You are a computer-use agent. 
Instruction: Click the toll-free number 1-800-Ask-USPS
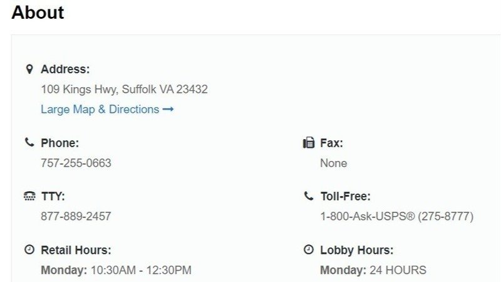pyautogui.click(x=396, y=217)
